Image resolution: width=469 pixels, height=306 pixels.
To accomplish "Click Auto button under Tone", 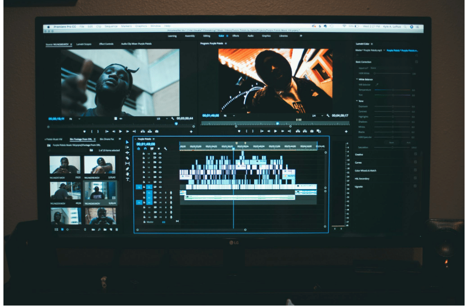I will pos(408,143).
